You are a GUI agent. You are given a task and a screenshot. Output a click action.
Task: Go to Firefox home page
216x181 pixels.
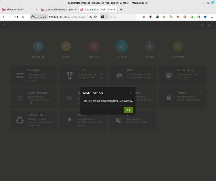(23, 17)
